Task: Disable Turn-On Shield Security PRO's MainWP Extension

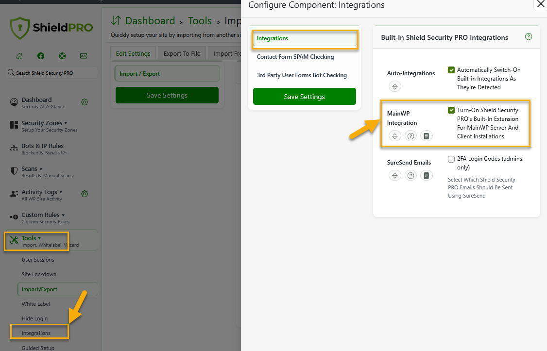Action: [x=451, y=110]
